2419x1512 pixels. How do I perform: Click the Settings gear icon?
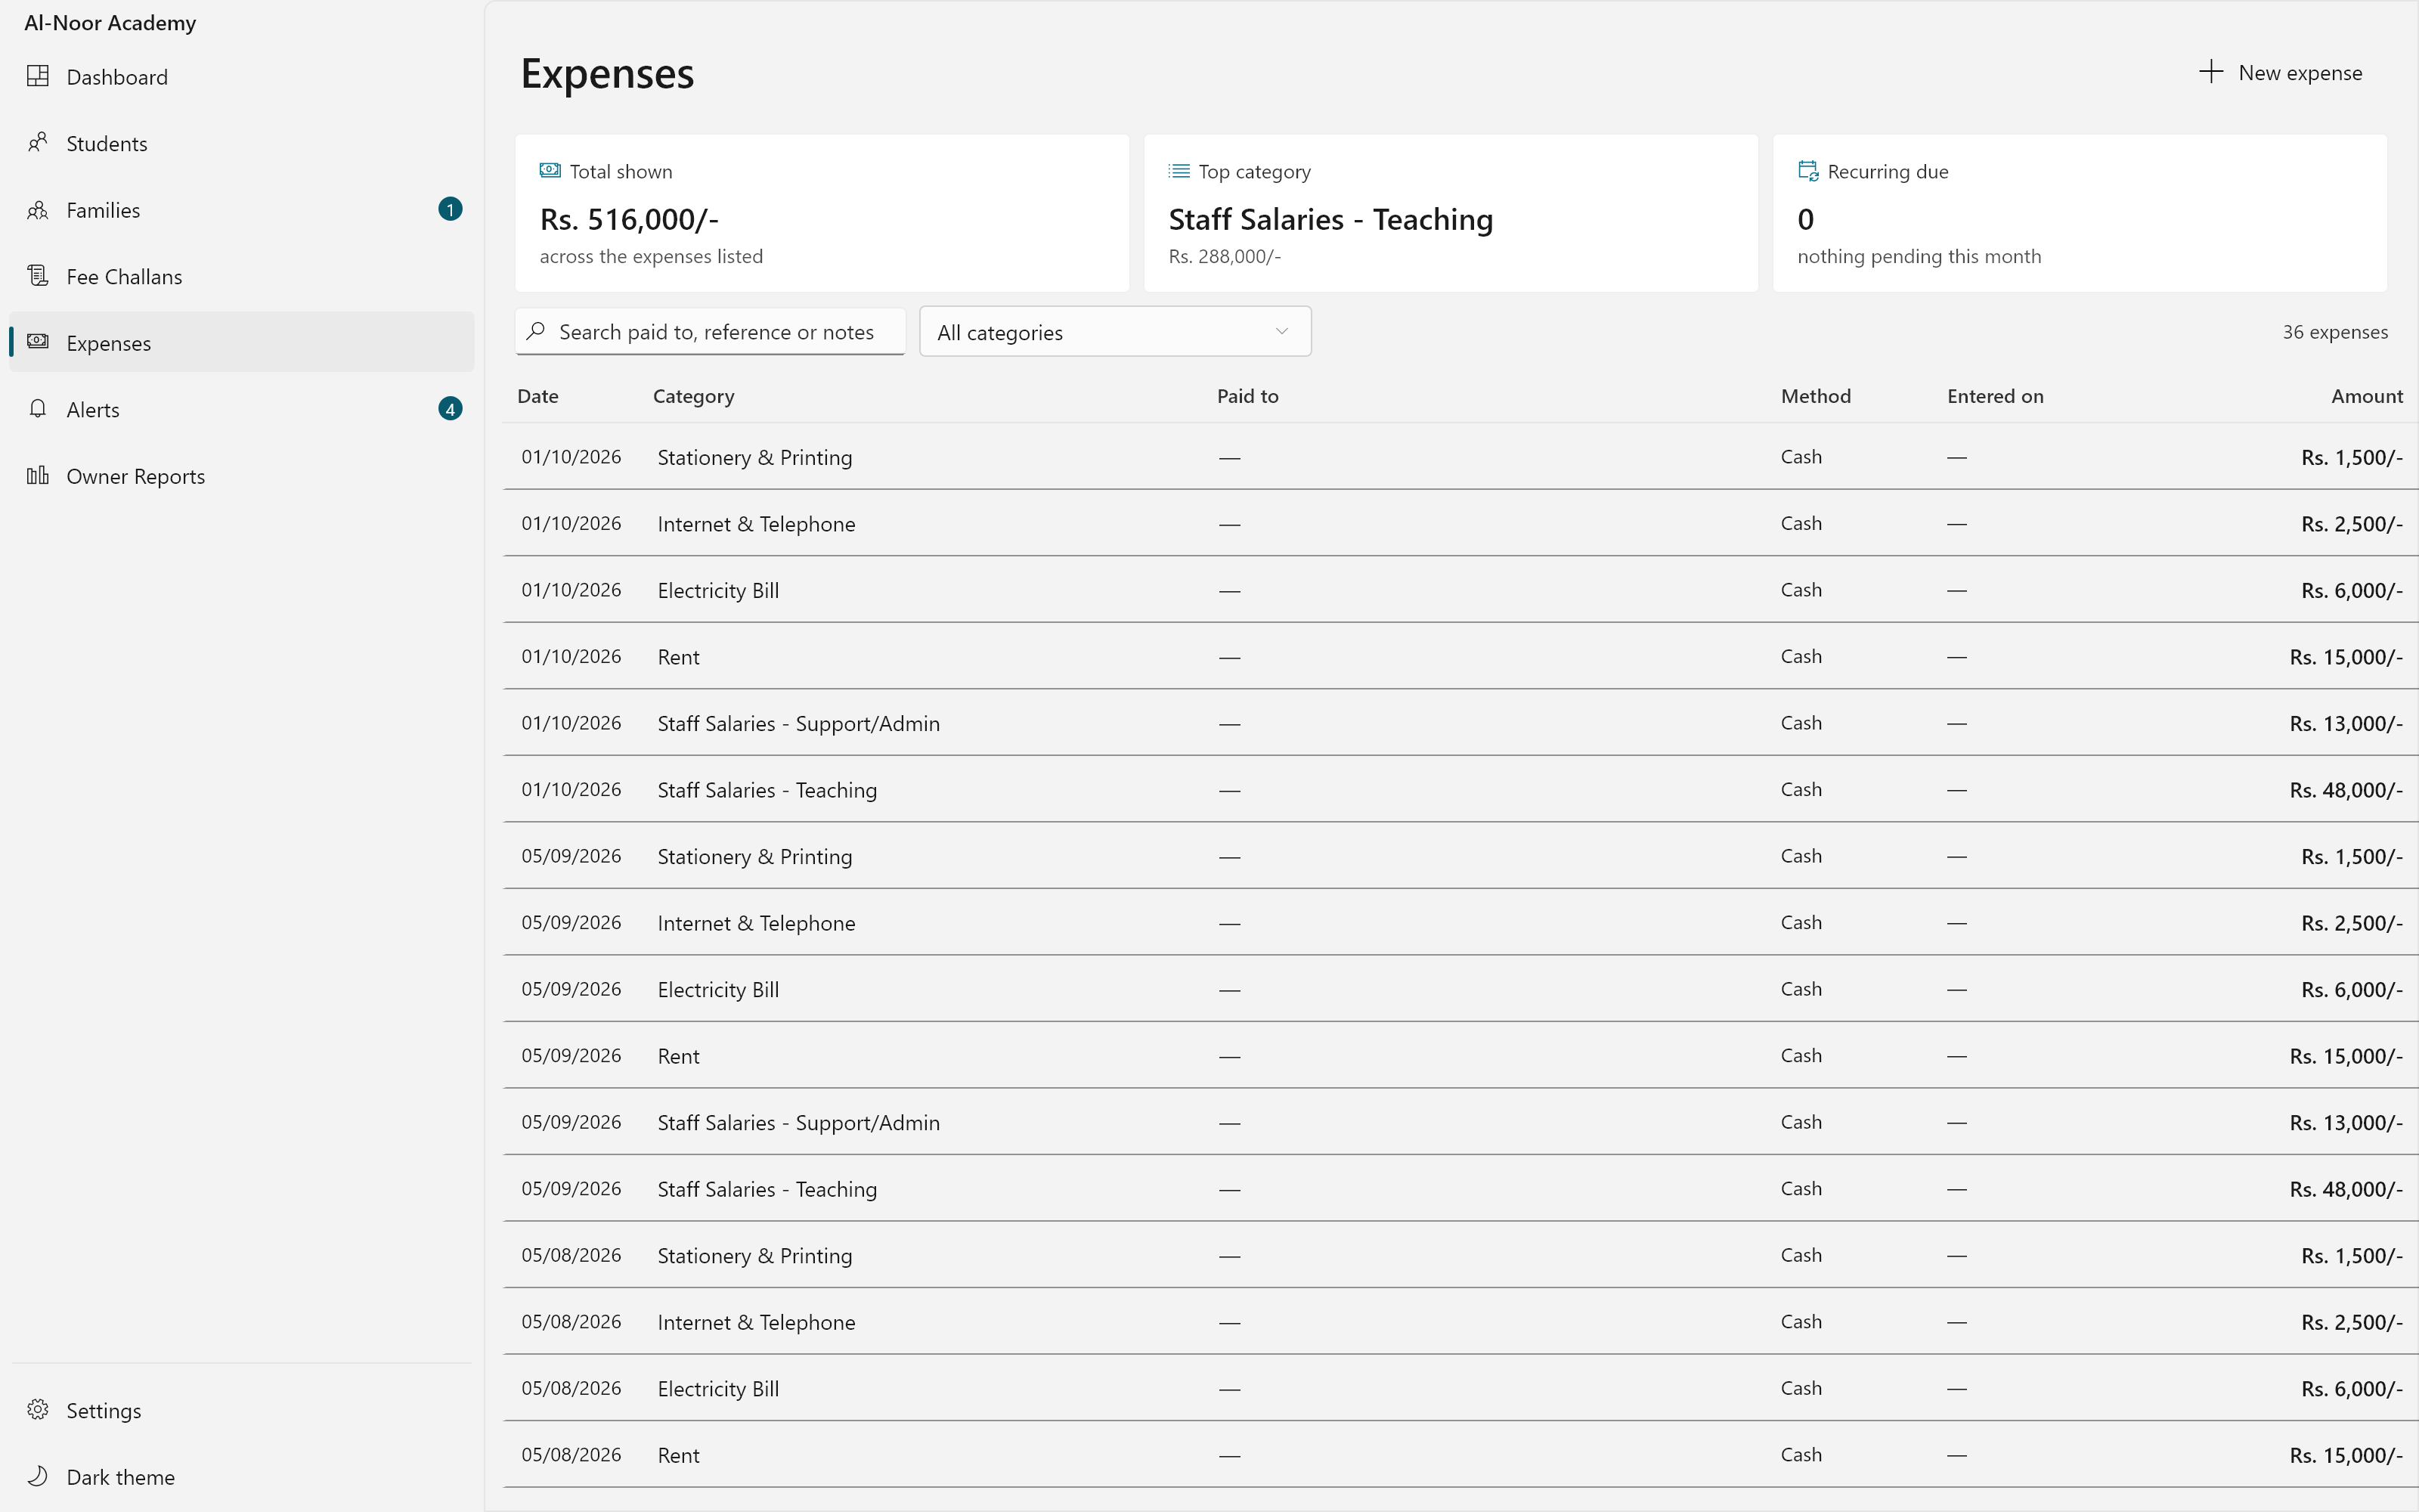pyautogui.click(x=38, y=1409)
